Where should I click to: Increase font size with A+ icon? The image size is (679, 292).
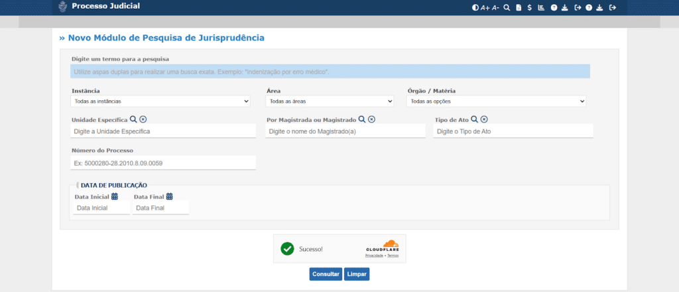[485, 8]
